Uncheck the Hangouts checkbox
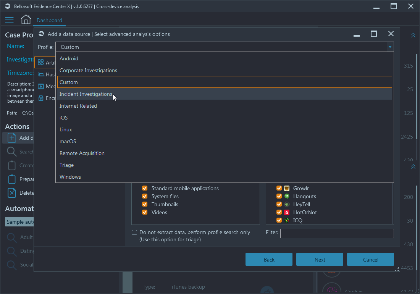This screenshot has width=420, height=294. 279,196
